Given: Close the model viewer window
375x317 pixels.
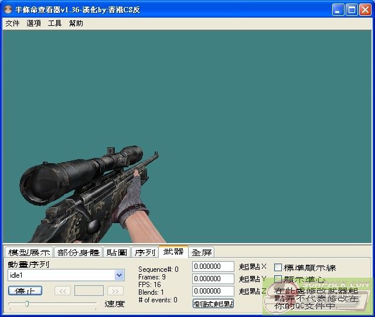Looking at the screenshot, I should tap(365, 9).
